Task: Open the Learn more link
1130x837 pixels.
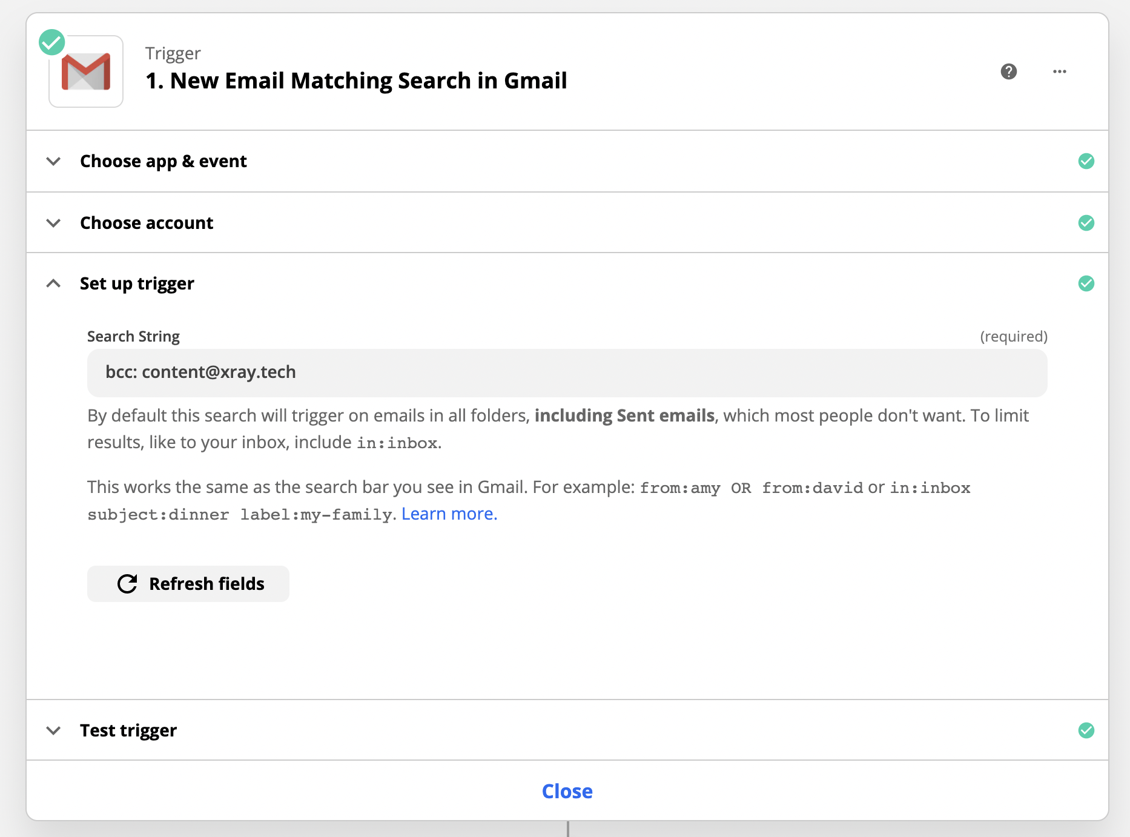Action: pyautogui.click(x=449, y=514)
